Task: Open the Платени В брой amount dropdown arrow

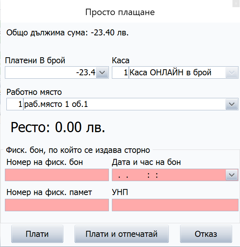Action: tap(102, 72)
